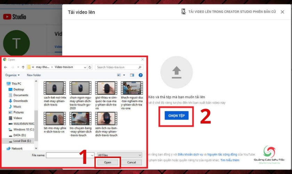The width and height of the screenshot is (292, 174).
Task: Click Creator Studio classic exit icon
Action: point(184,11)
